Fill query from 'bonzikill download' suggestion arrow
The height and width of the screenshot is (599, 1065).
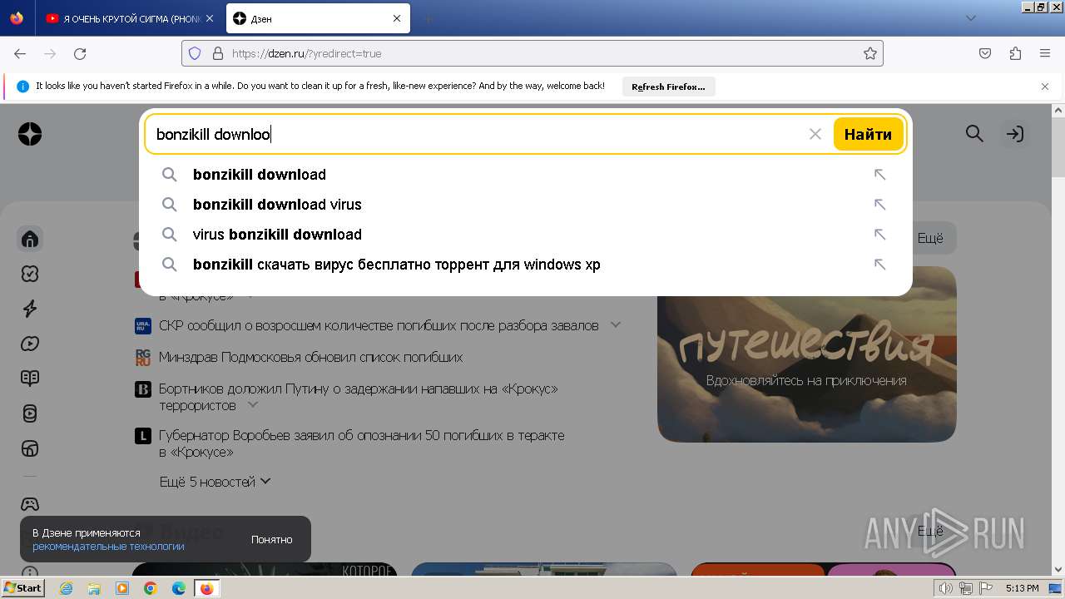(x=879, y=175)
